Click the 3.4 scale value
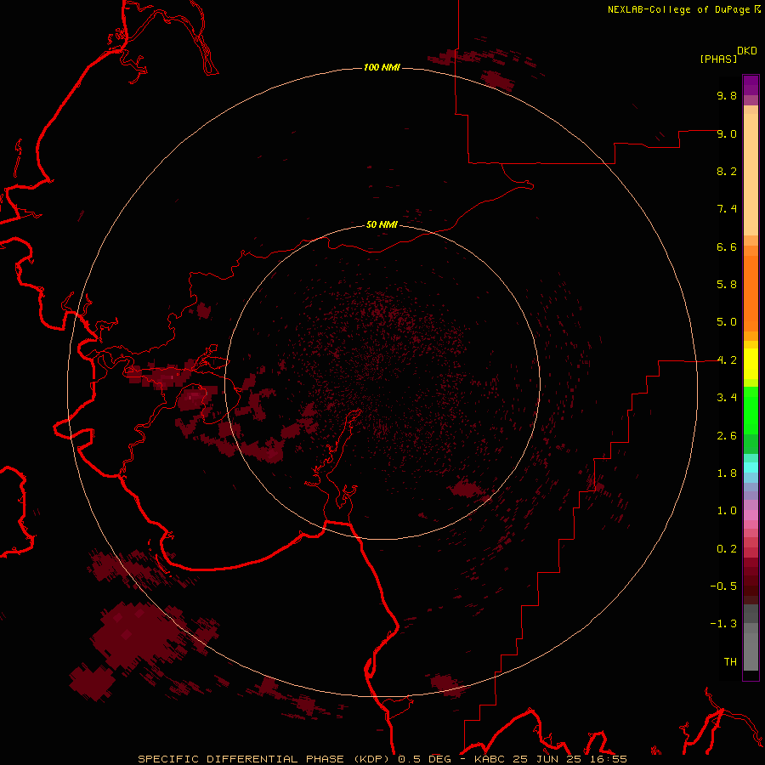Viewport: 765px width, 765px height. pos(727,398)
